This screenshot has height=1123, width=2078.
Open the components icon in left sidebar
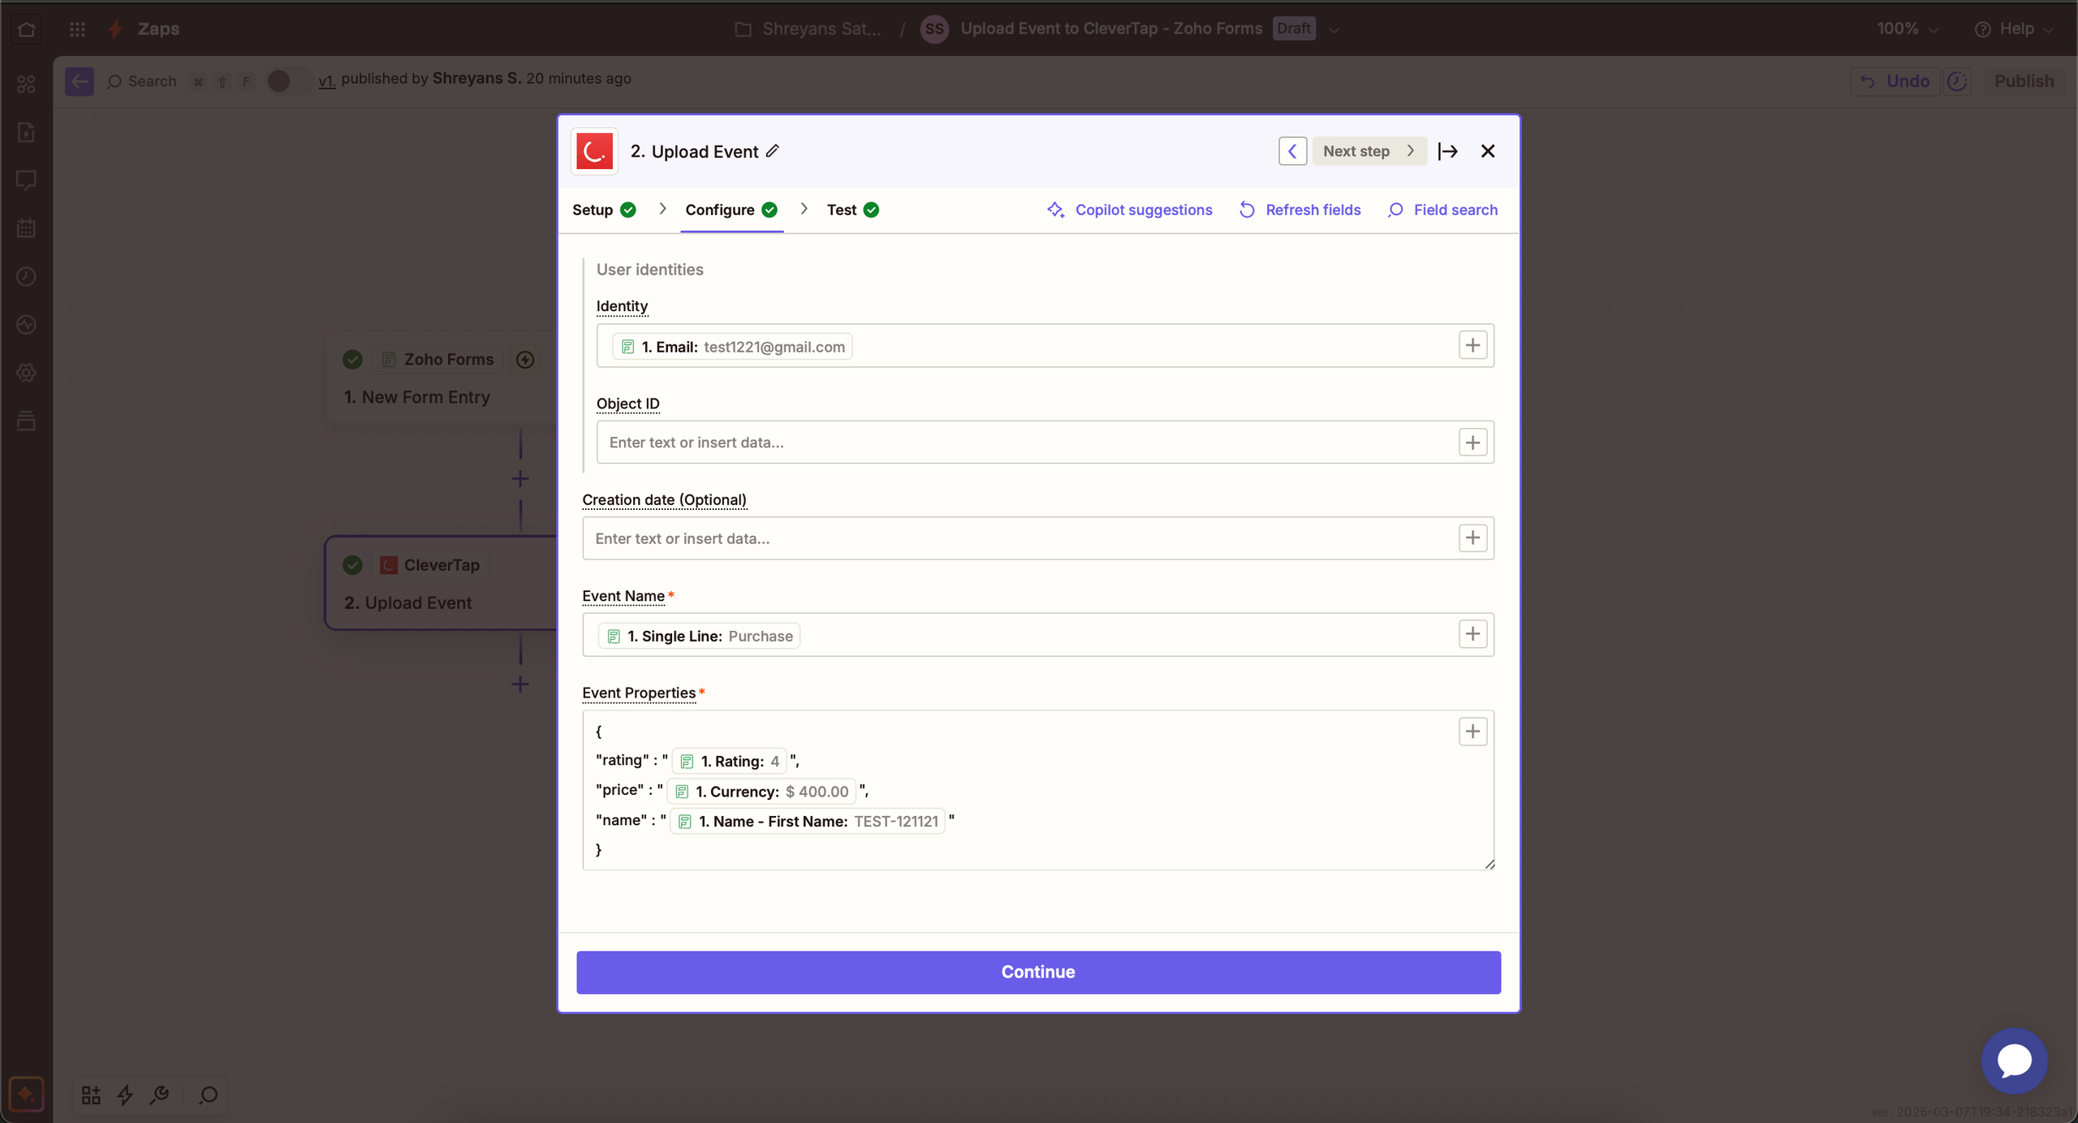[26, 84]
